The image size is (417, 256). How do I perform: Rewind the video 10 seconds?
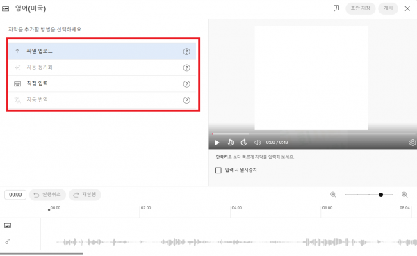(230, 143)
